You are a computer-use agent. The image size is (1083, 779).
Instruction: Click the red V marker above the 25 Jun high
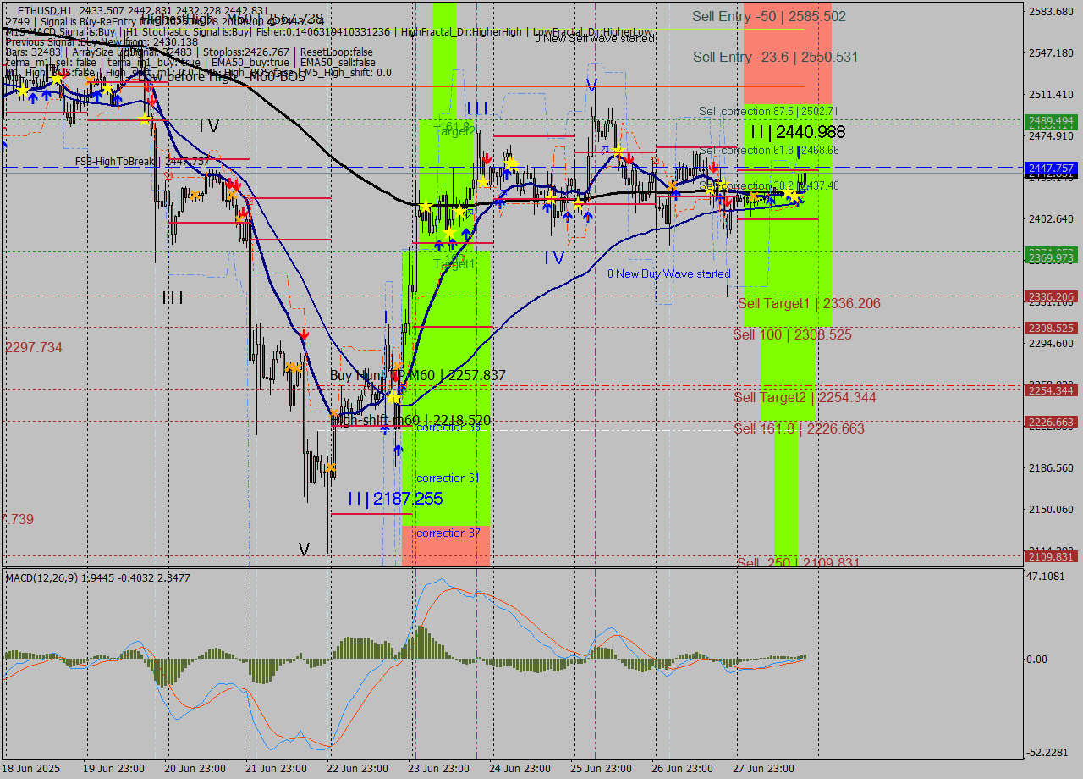(x=591, y=83)
